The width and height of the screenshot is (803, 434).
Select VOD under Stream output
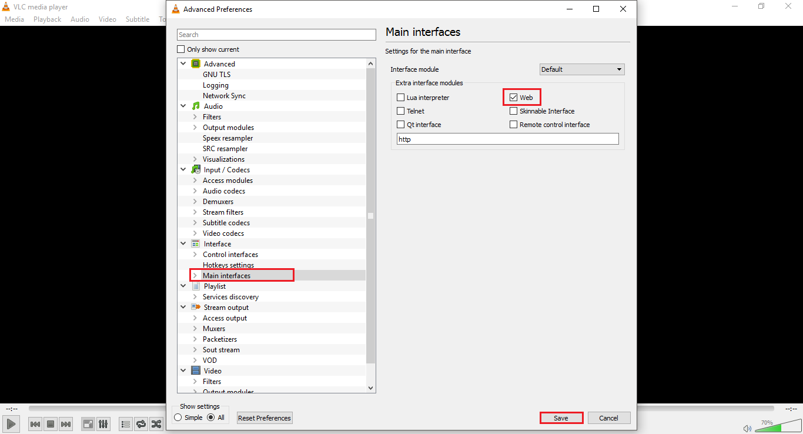pos(210,360)
